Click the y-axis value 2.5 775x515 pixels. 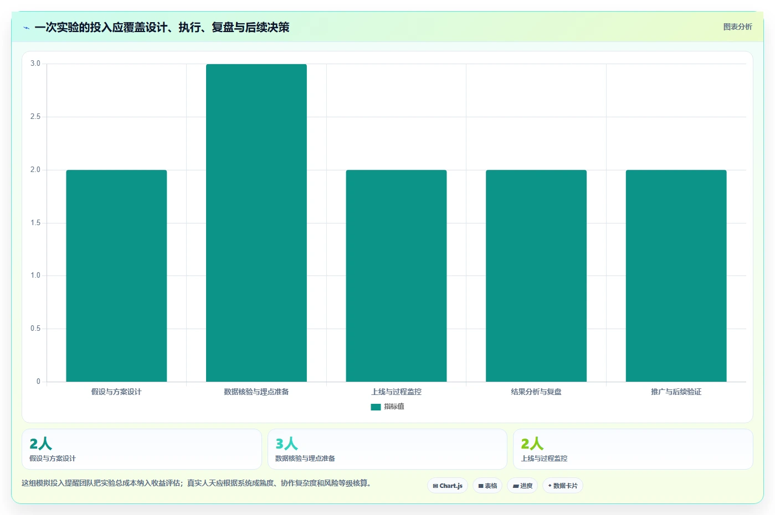click(35, 117)
